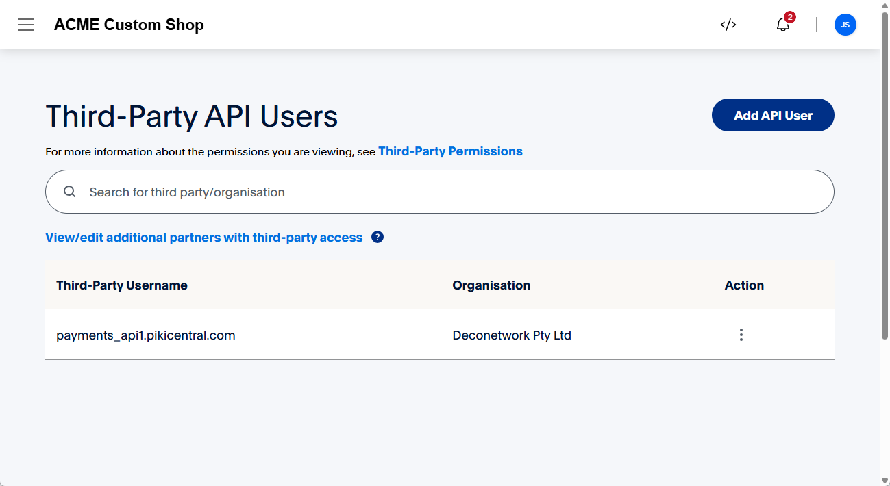Click the search magnifier icon

pos(69,192)
